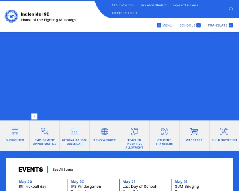The image size is (239, 191).
Task: Open the IPS Kindergarten event
Action: tap(86, 188)
